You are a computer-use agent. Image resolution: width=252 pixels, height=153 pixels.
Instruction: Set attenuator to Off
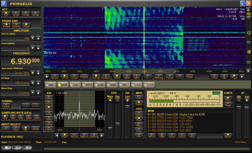[6, 14]
